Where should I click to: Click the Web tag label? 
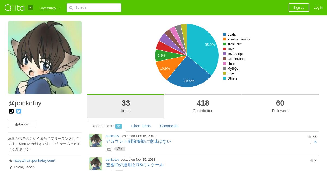pyautogui.click(x=120, y=149)
